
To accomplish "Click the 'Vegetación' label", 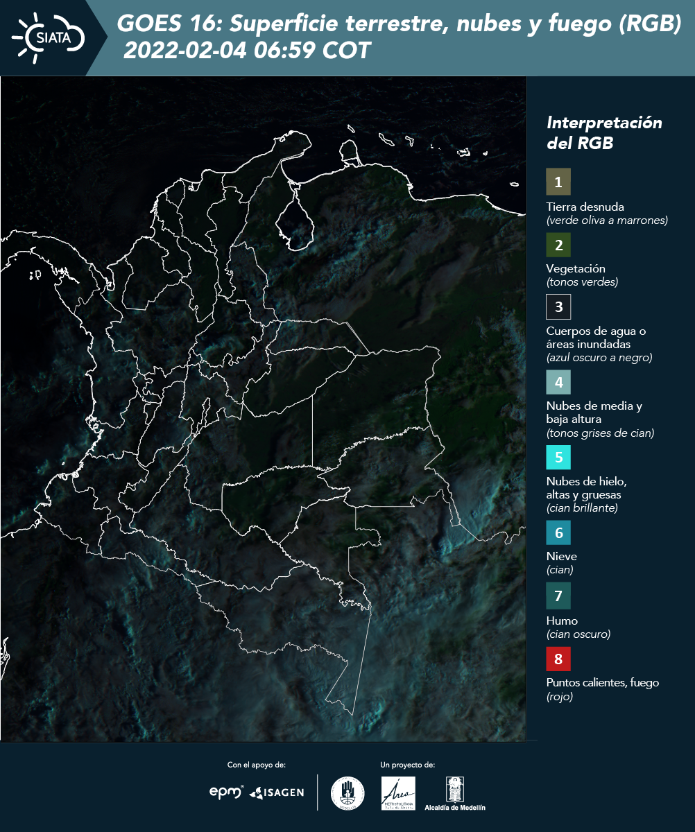I will 576,269.
